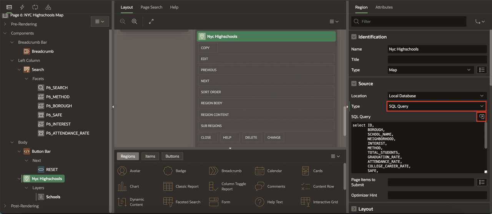Expand the Layout property section
Screen dimensions: 492x214
tap(354, 209)
